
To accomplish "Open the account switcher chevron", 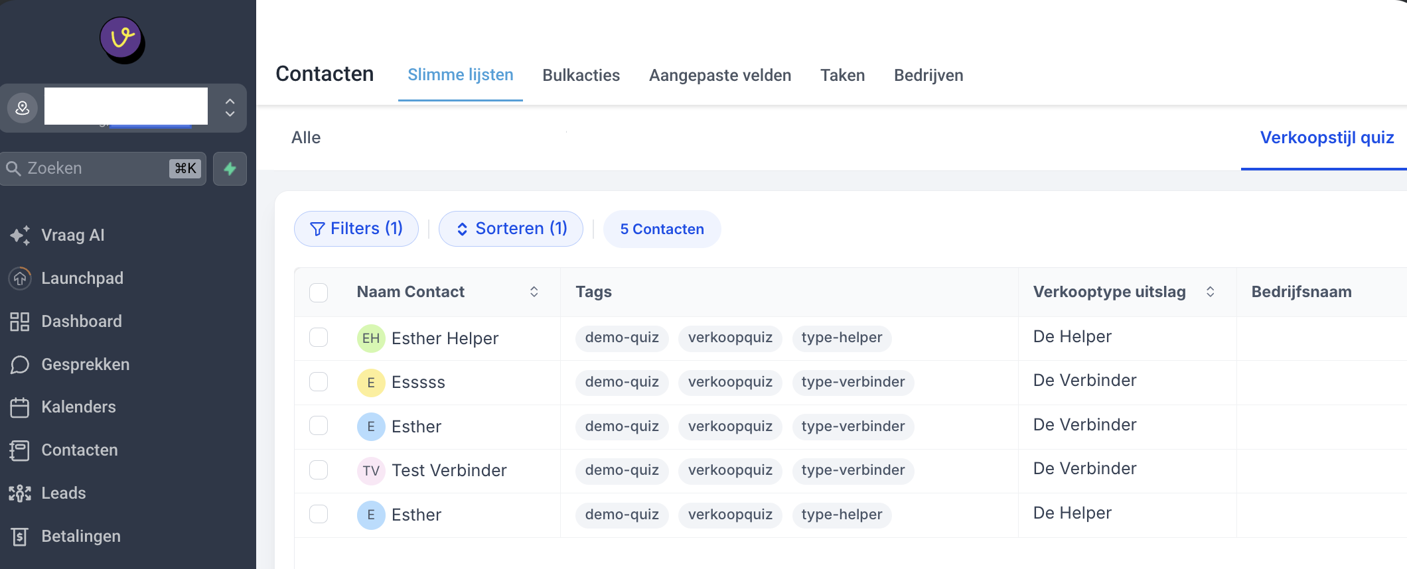I will [230, 107].
